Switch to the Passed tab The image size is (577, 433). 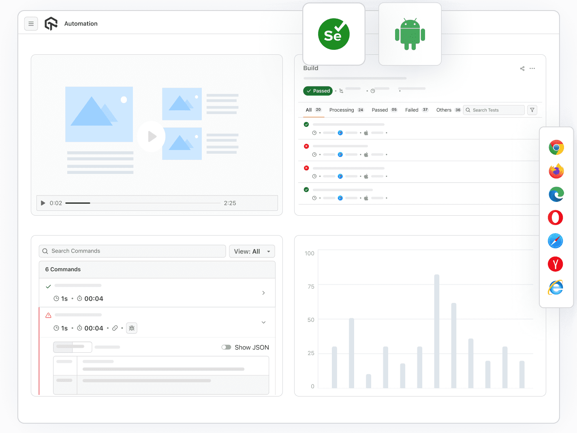pos(385,110)
